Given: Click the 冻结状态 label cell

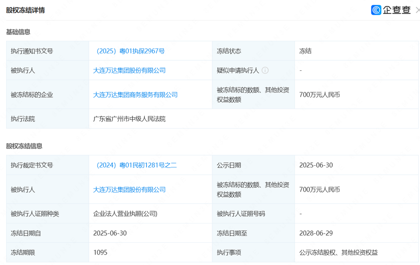Looking at the screenshot, I should click(x=253, y=51).
